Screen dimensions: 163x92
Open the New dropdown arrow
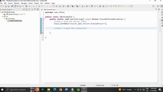tap(4, 6)
